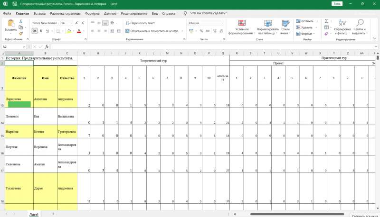
Task: Click Format as Table icon
Action: coord(268,23)
